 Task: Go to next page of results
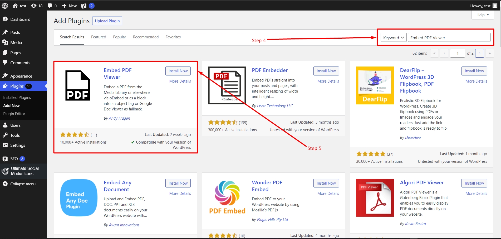pos(480,53)
